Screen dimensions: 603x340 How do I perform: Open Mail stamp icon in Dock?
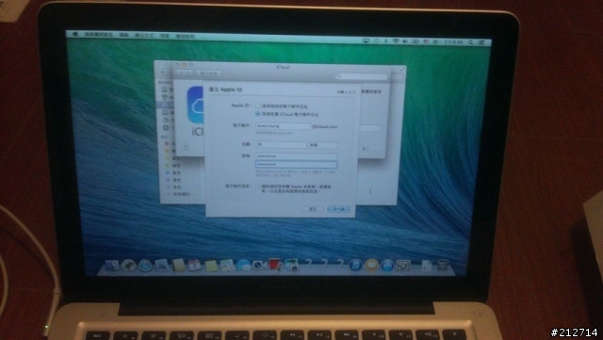click(x=161, y=265)
